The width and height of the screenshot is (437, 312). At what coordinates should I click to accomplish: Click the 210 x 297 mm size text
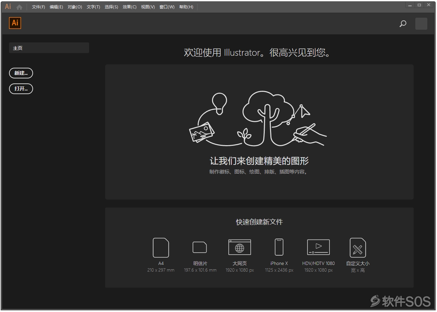coord(161,270)
